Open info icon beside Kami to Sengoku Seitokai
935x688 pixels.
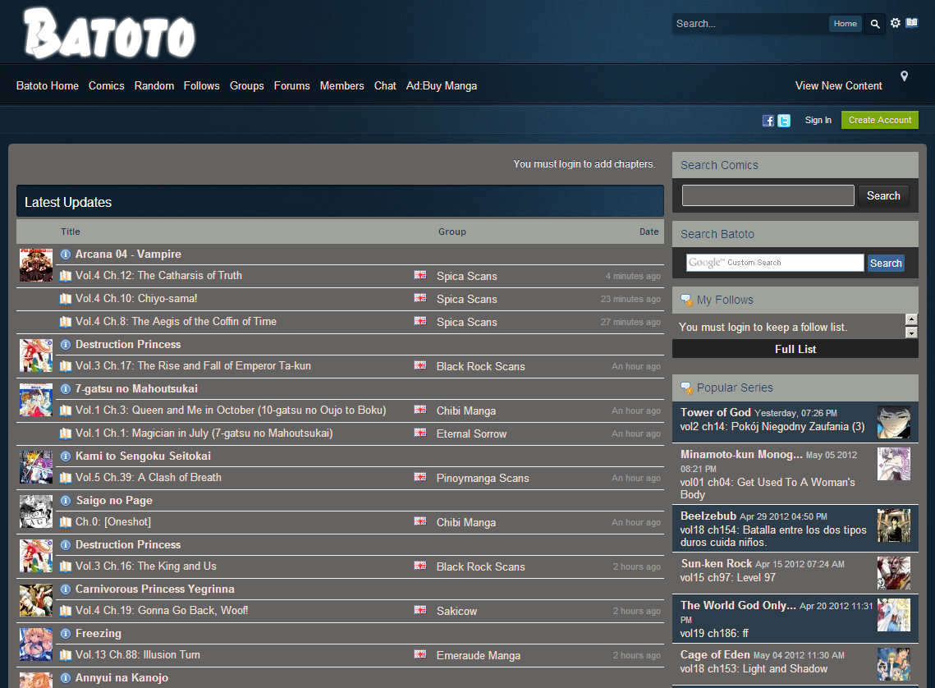point(66,456)
